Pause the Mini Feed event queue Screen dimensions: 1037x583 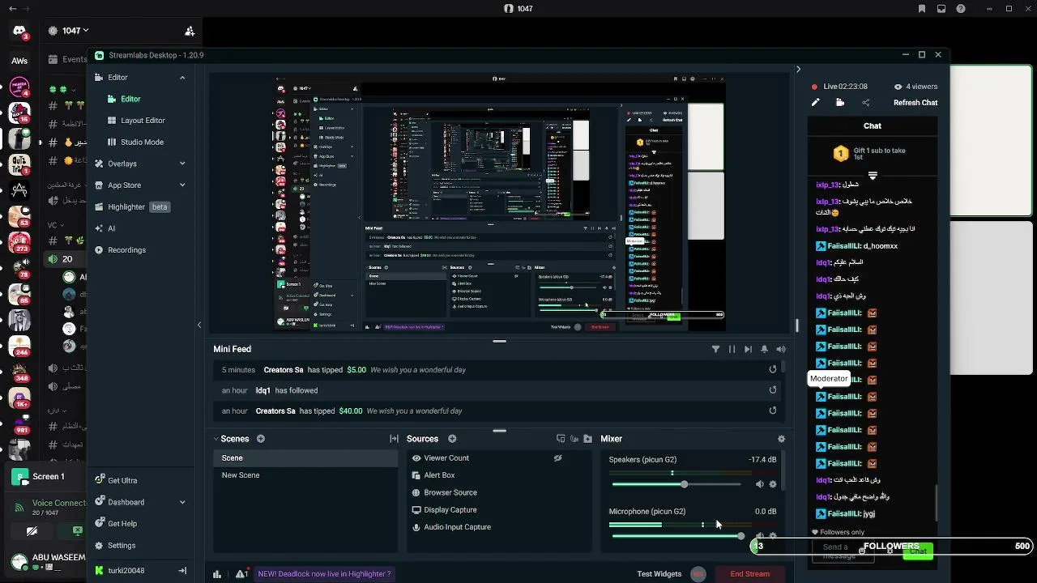click(732, 349)
